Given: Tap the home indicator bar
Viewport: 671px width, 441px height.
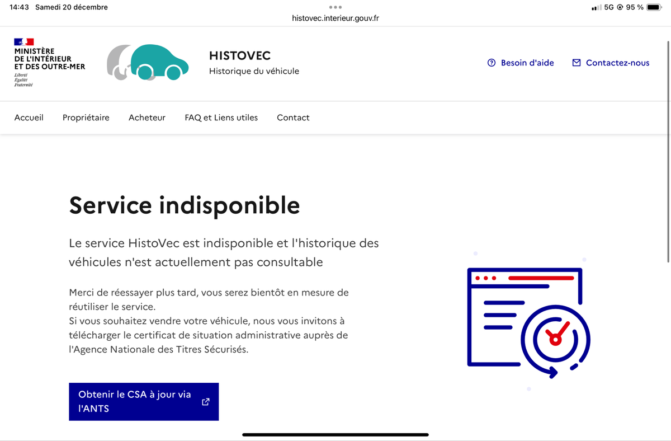Looking at the screenshot, I should click(335, 434).
